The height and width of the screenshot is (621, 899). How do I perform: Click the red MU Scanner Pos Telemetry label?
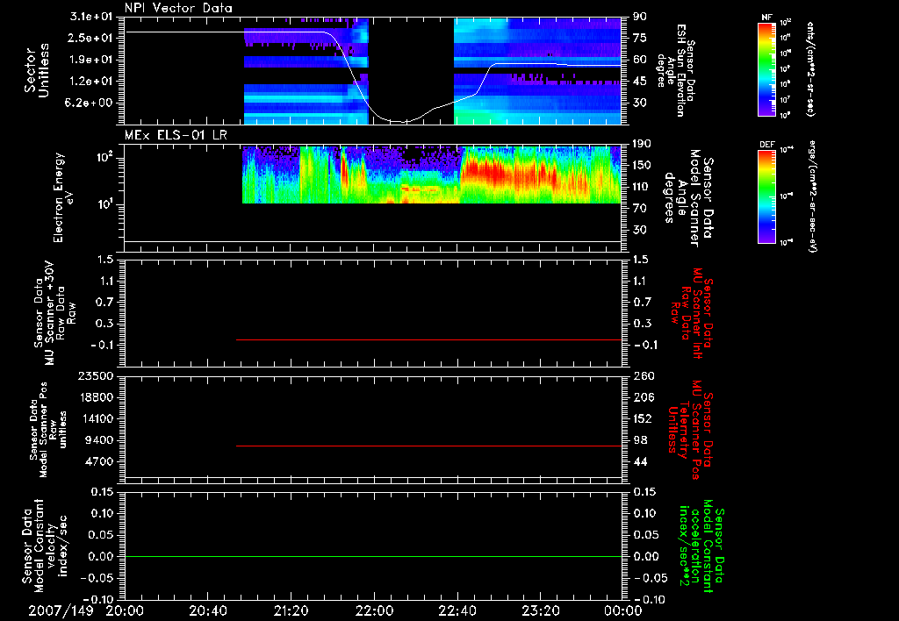click(690, 430)
